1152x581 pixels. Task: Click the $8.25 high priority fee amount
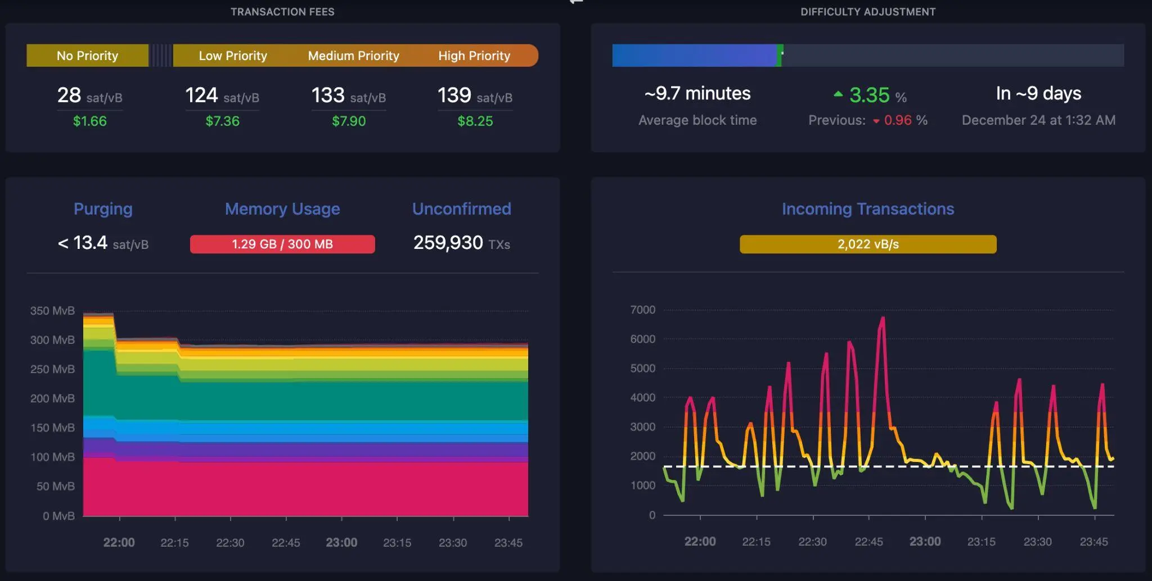point(475,121)
